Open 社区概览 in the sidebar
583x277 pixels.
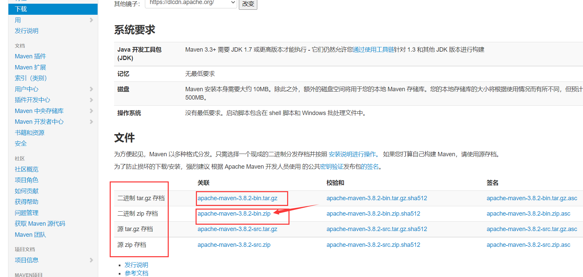(x=26, y=169)
